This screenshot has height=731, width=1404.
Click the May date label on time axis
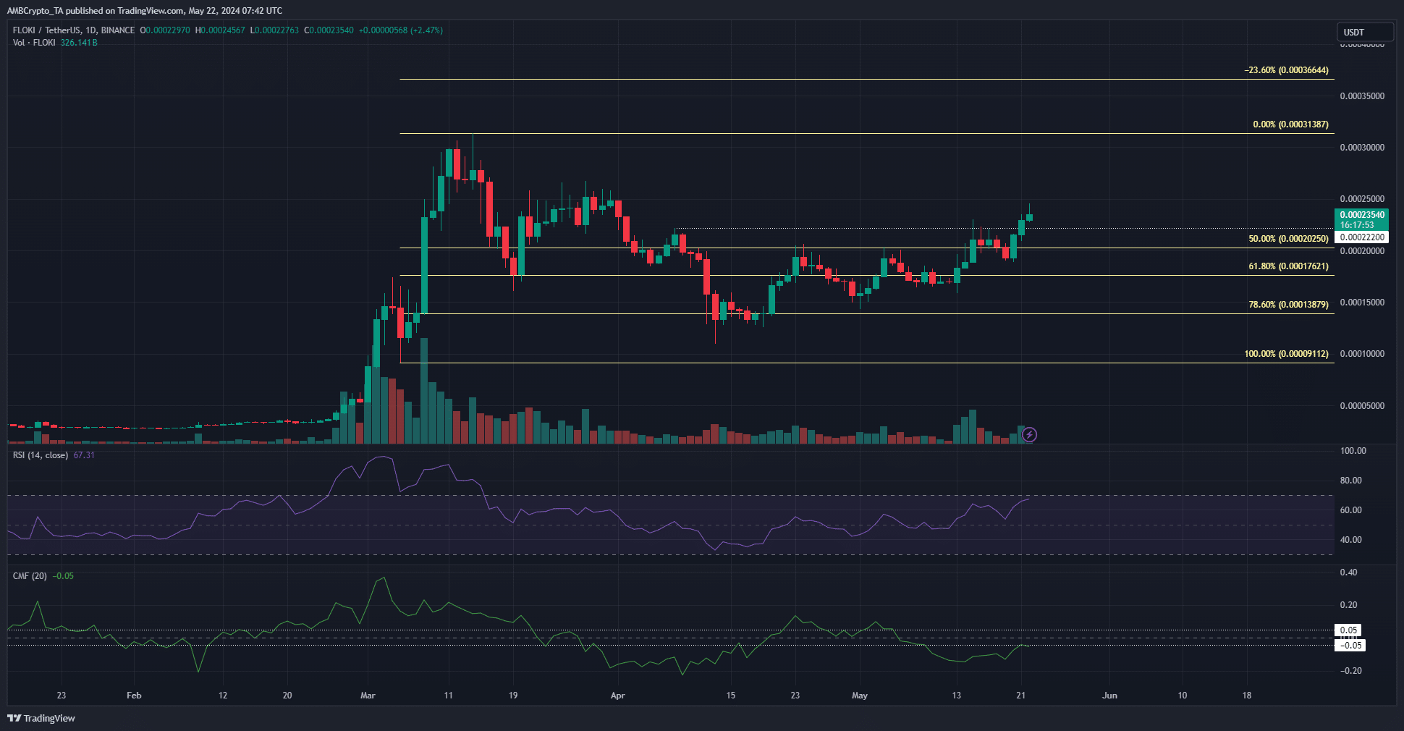pyautogui.click(x=860, y=696)
